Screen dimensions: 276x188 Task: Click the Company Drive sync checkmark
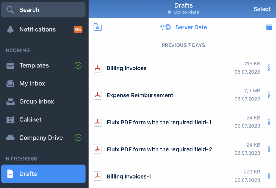click(x=78, y=138)
